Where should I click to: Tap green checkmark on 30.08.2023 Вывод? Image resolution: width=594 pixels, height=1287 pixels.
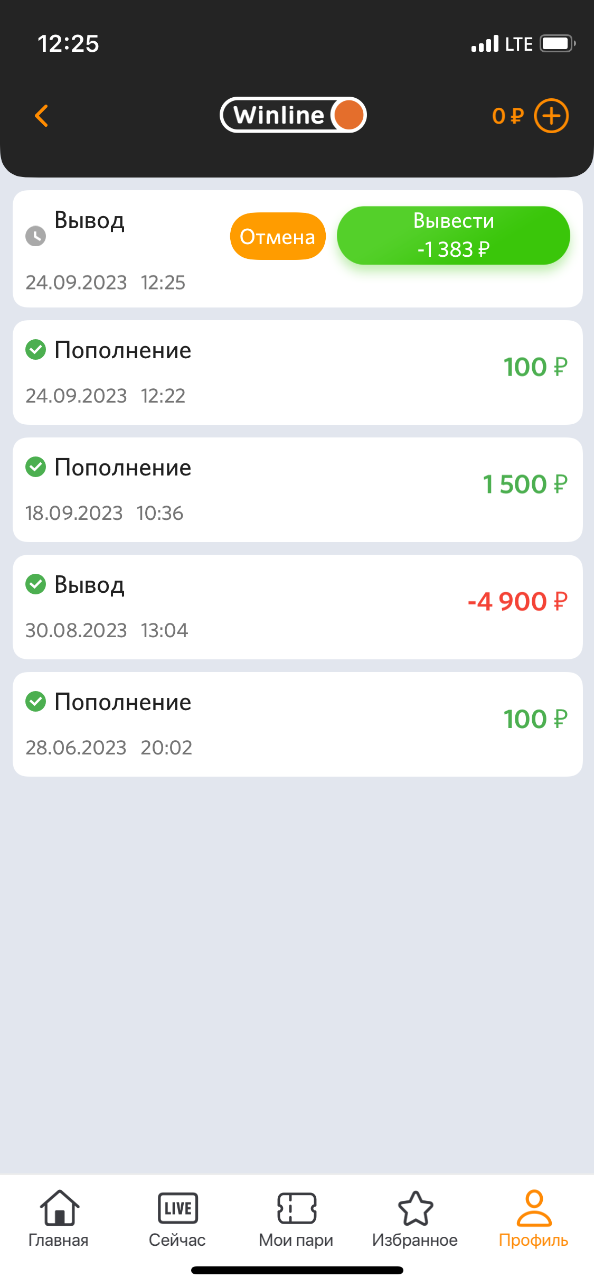point(36,584)
